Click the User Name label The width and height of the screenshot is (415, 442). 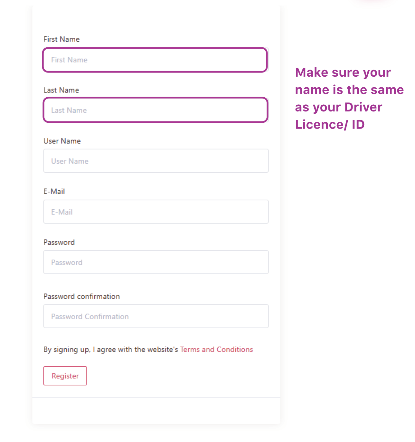coord(62,141)
